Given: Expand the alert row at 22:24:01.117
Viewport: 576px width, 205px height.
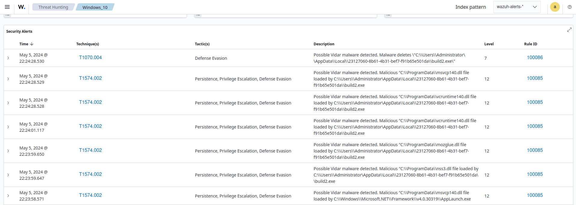Looking at the screenshot, I should 8,127.
